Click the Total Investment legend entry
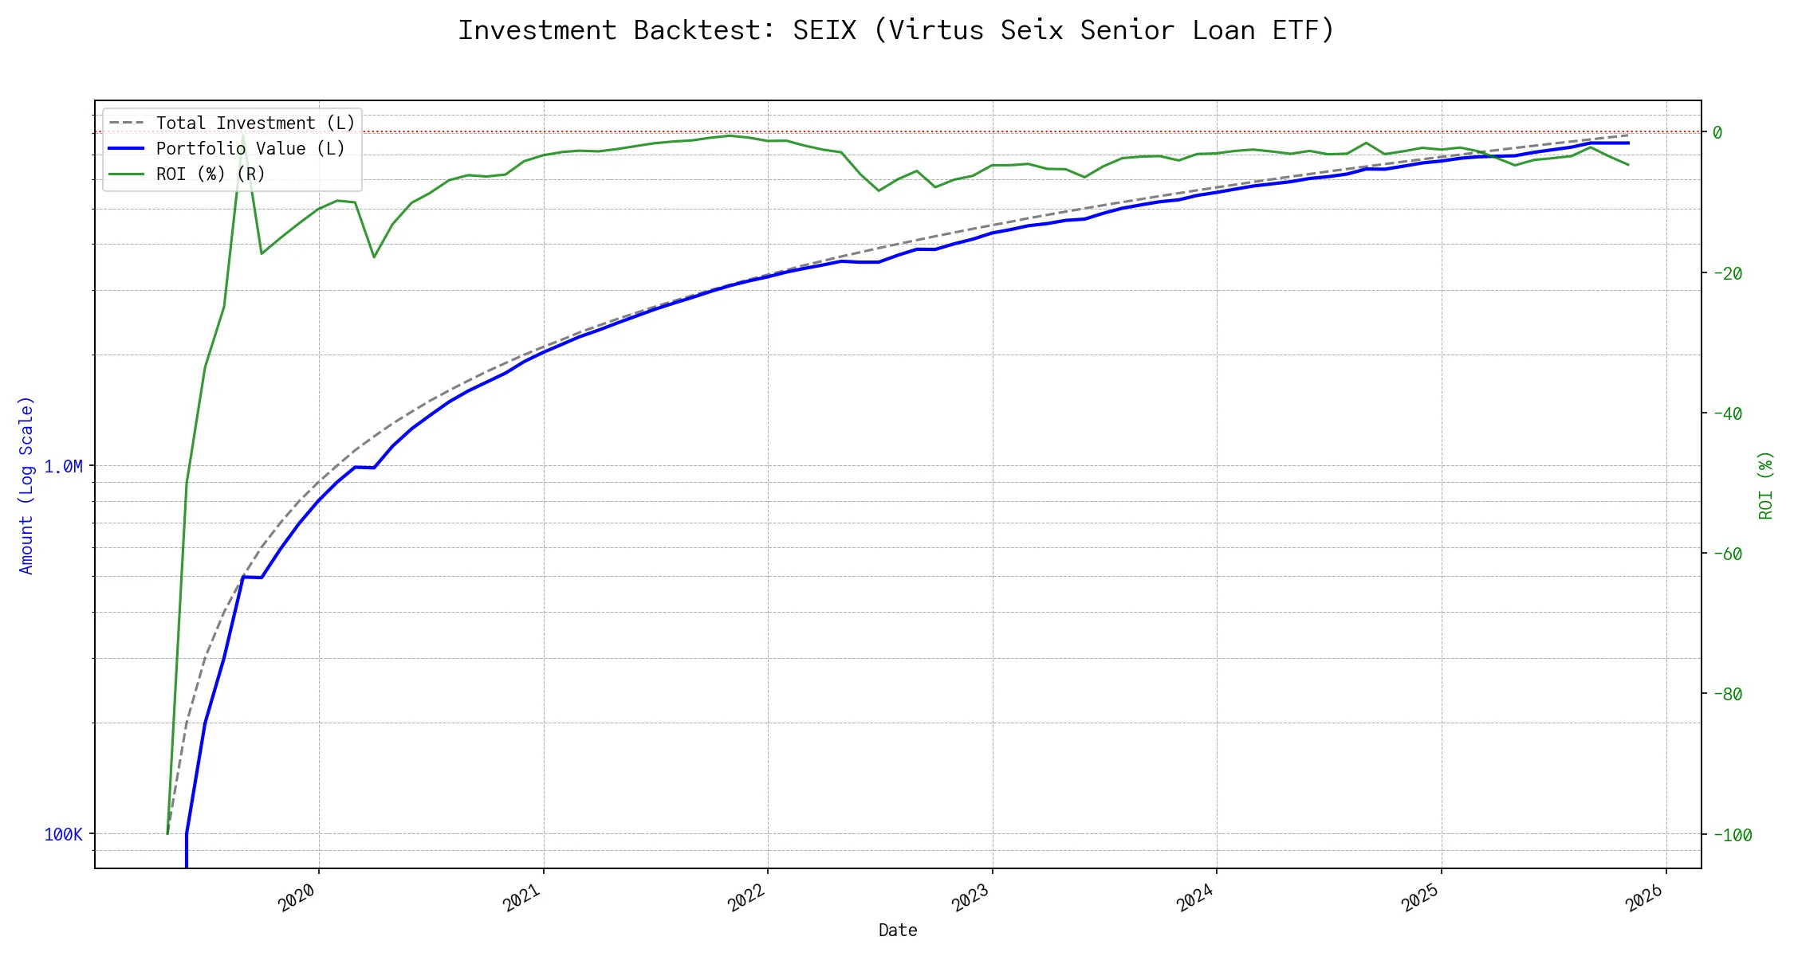This screenshot has height=956, width=1794. coord(255,123)
